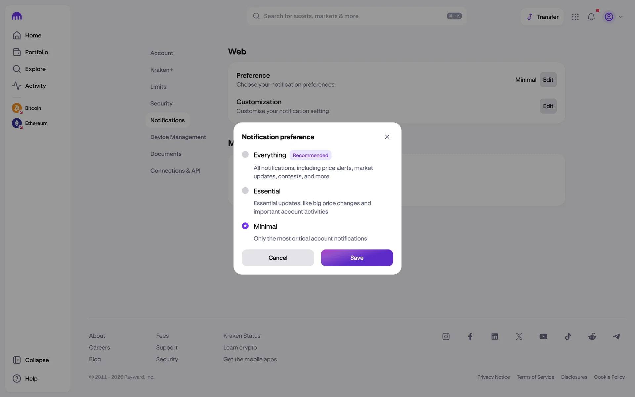The width and height of the screenshot is (635, 397).
Task: Cancel the notification preference dialog
Action: point(278,258)
